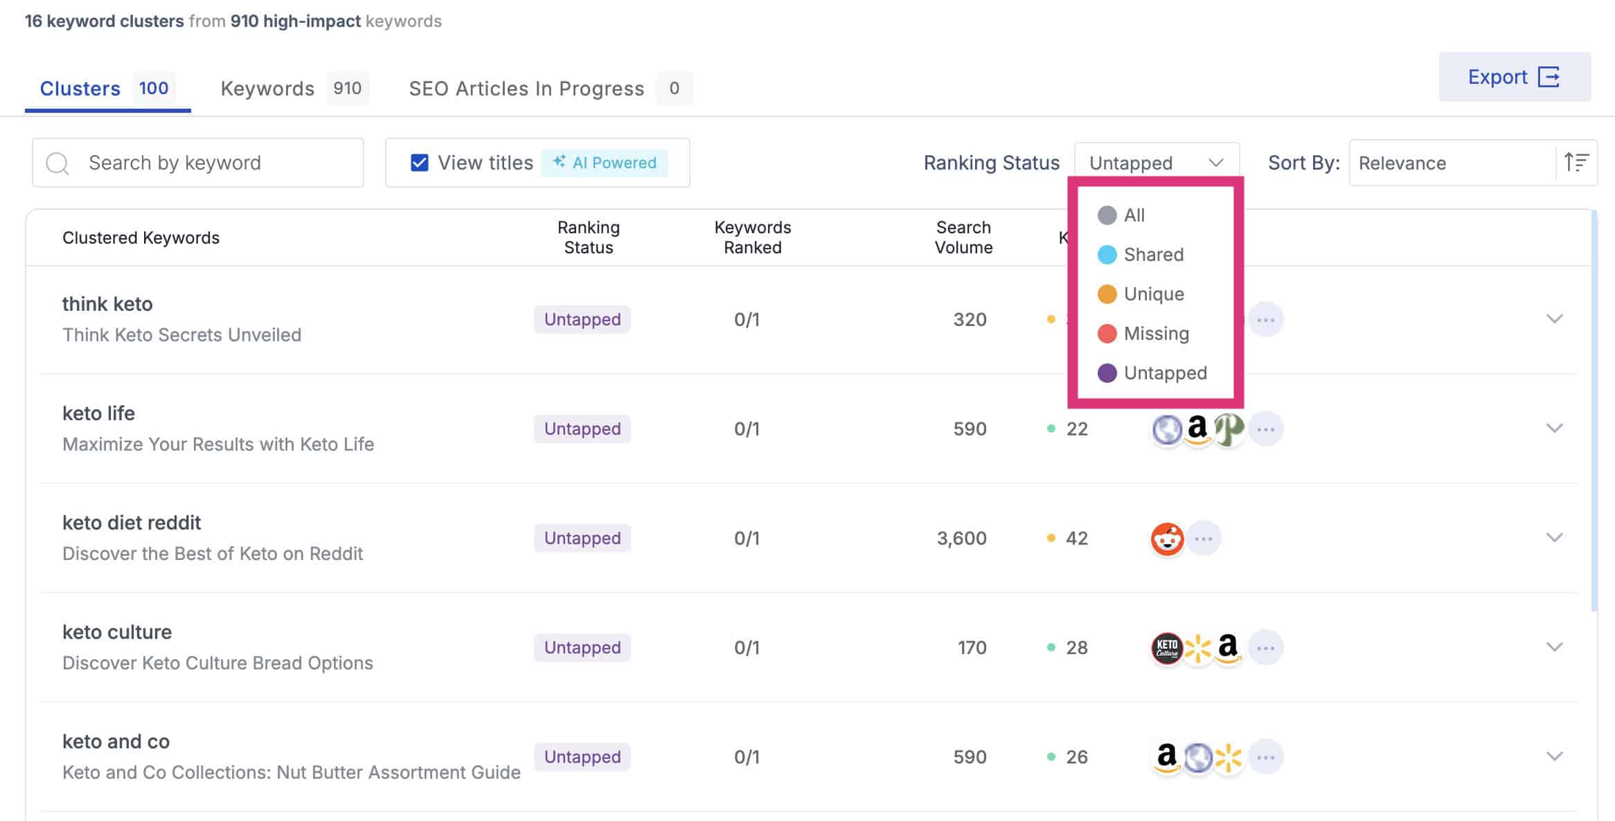Viewport: 1615px width, 821px height.
Task: Click the Export button
Action: [x=1515, y=77]
